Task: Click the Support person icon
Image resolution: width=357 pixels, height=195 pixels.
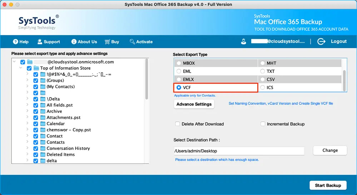Action: point(40,42)
